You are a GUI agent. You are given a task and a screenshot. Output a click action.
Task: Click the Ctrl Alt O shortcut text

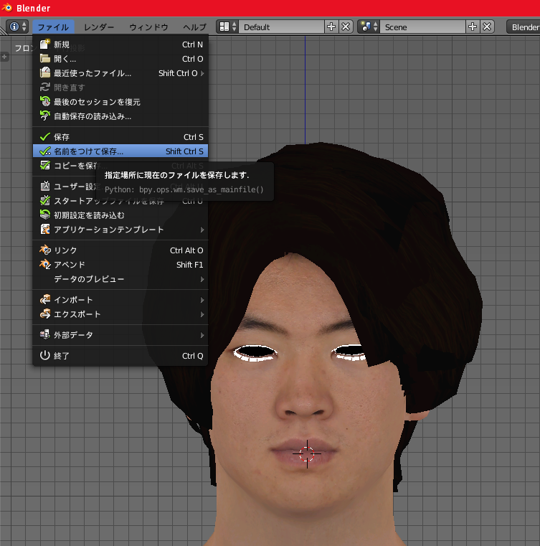tap(186, 250)
